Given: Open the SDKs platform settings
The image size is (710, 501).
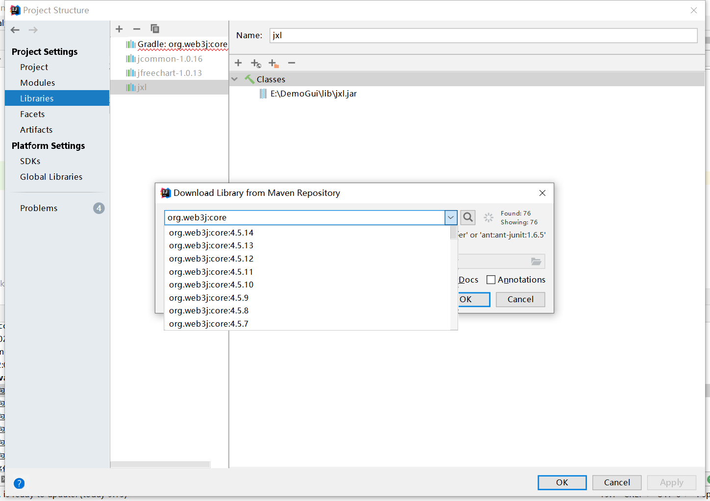Looking at the screenshot, I should click(30, 161).
